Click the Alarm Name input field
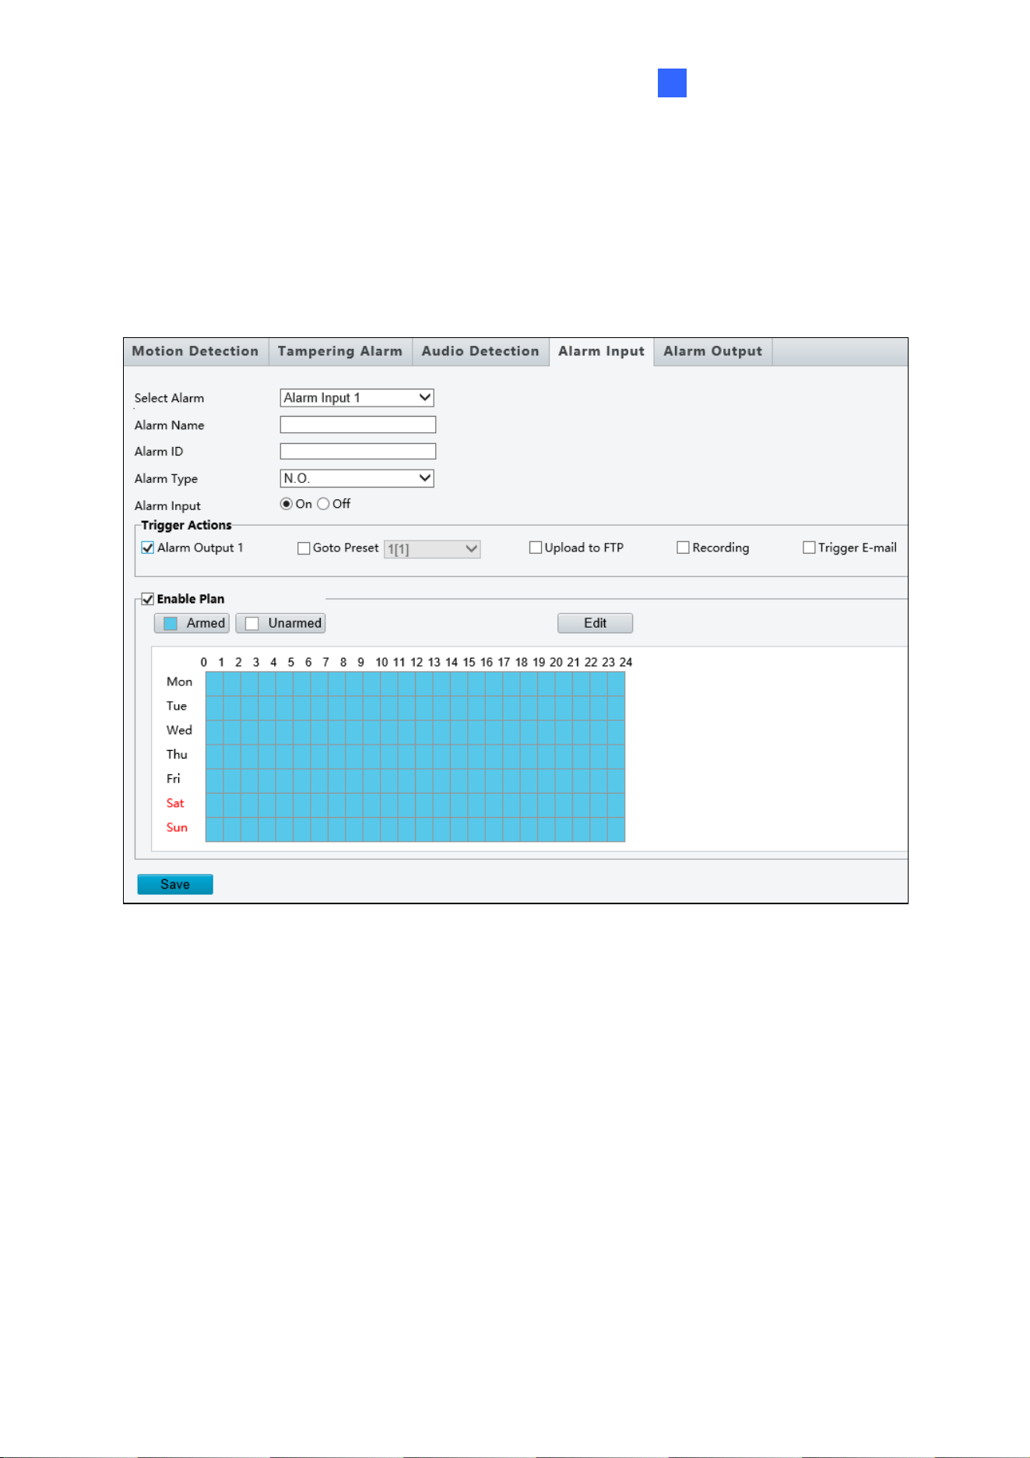 [358, 424]
